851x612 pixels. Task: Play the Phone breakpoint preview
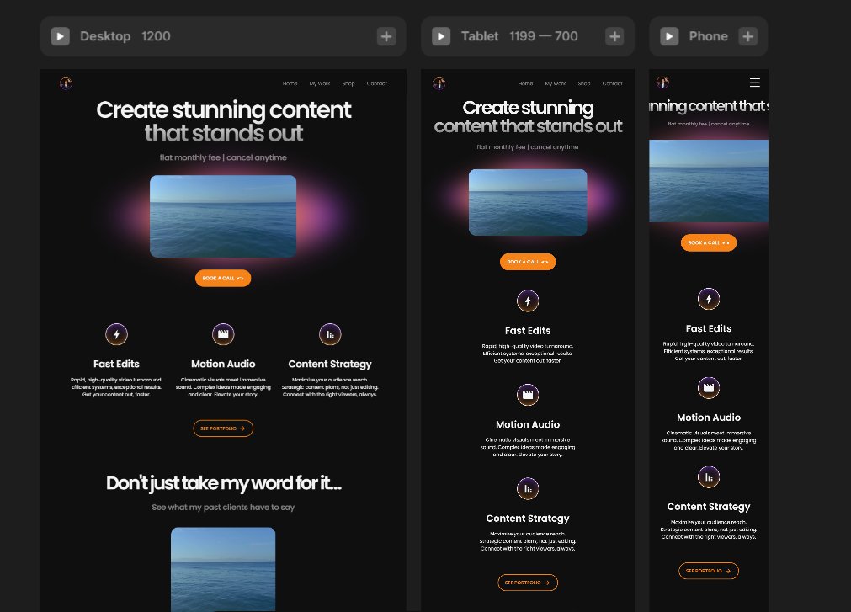coord(669,36)
